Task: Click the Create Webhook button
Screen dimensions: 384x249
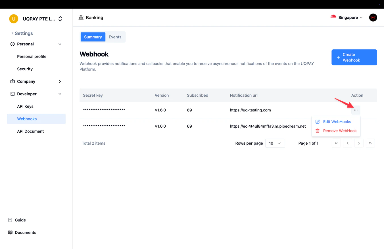Action: [354, 57]
